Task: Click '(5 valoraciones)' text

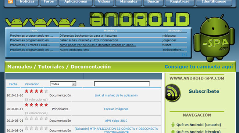Action: (36, 100)
